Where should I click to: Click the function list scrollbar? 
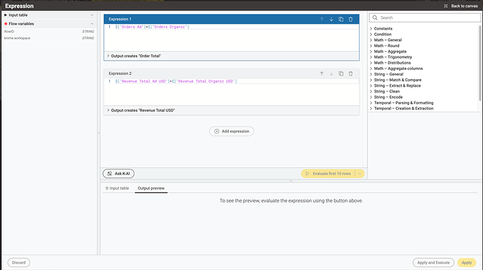pos(479,63)
